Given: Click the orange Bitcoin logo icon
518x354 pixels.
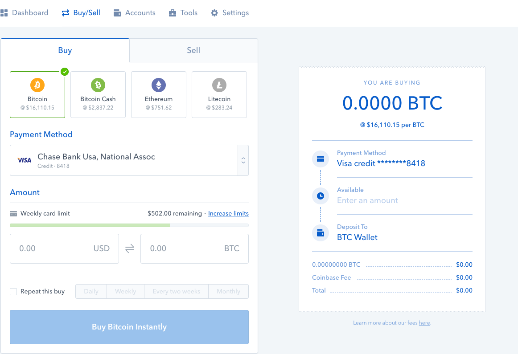Looking at the screenshot, I should 37,85.
